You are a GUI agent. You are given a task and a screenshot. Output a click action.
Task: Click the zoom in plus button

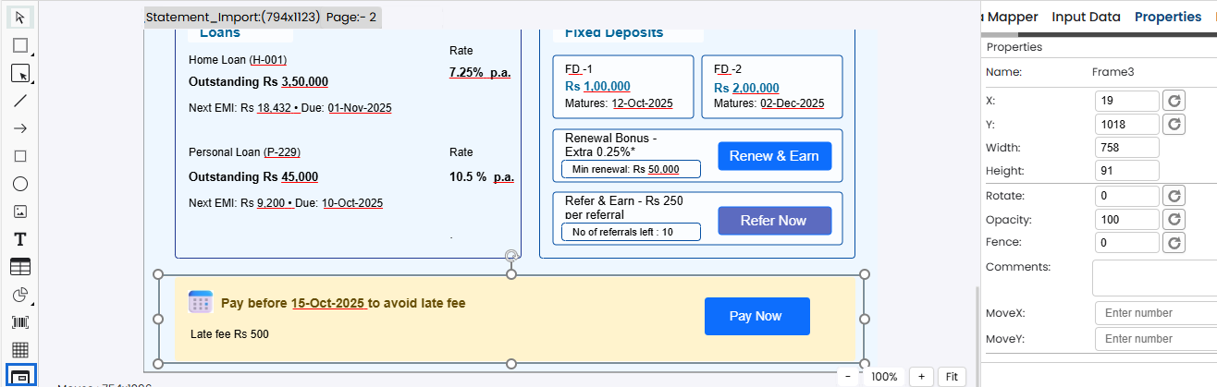(920, 377)
